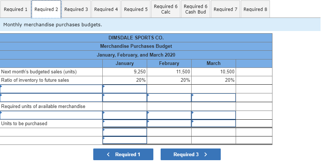
Task: Click 'Monthly merchandise purchases budgets.' instruction text
Action: click(53, 25)
